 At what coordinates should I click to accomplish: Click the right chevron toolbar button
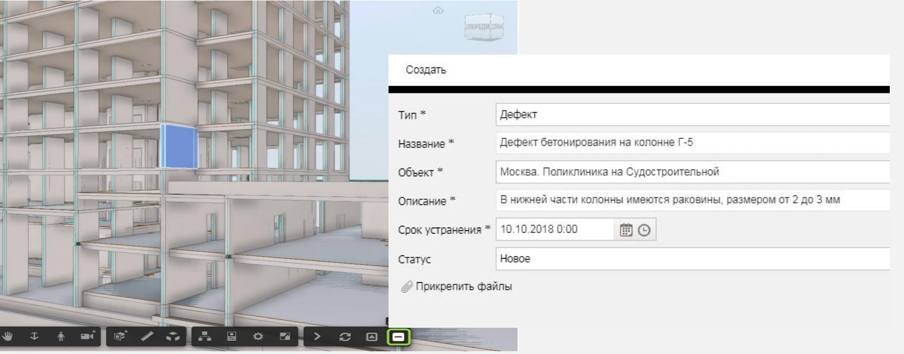click(317, 337)
